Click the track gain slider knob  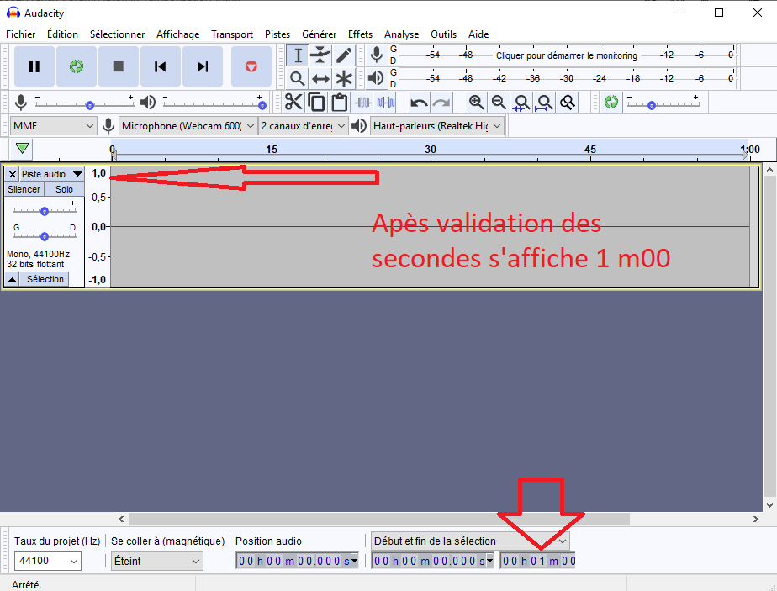(45, 211)
